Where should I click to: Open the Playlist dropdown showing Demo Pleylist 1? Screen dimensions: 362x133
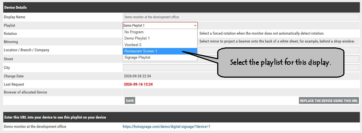coord(160,26)
